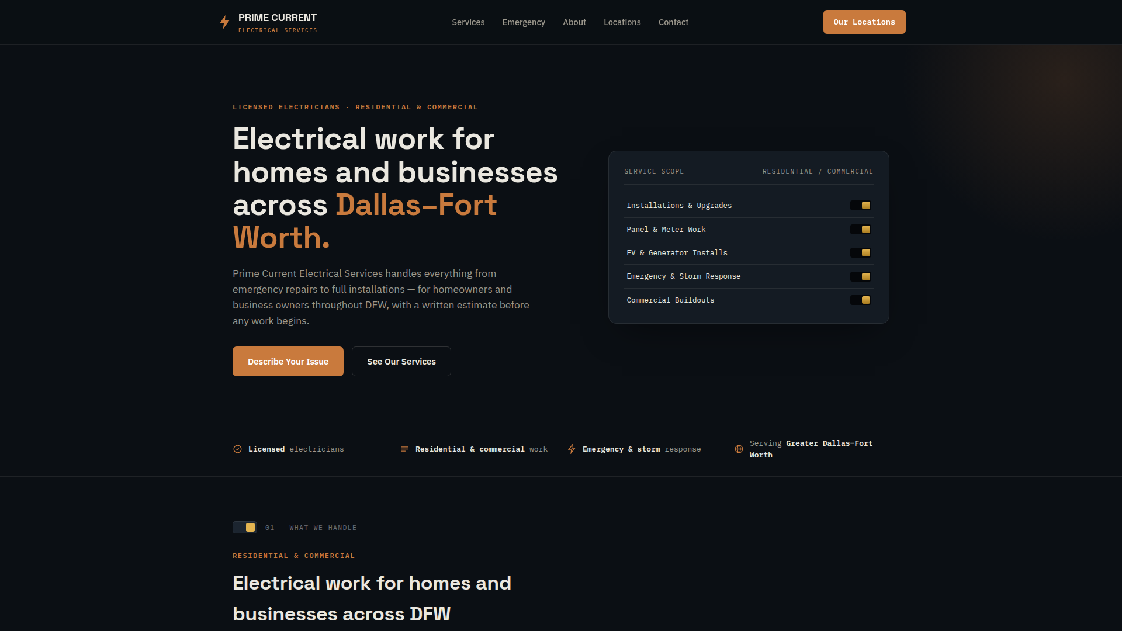Click the ELECTRICAL SERVICES logo tagline
The width and height of the screenshot is (1122, 631).
[x=278, y=30]
